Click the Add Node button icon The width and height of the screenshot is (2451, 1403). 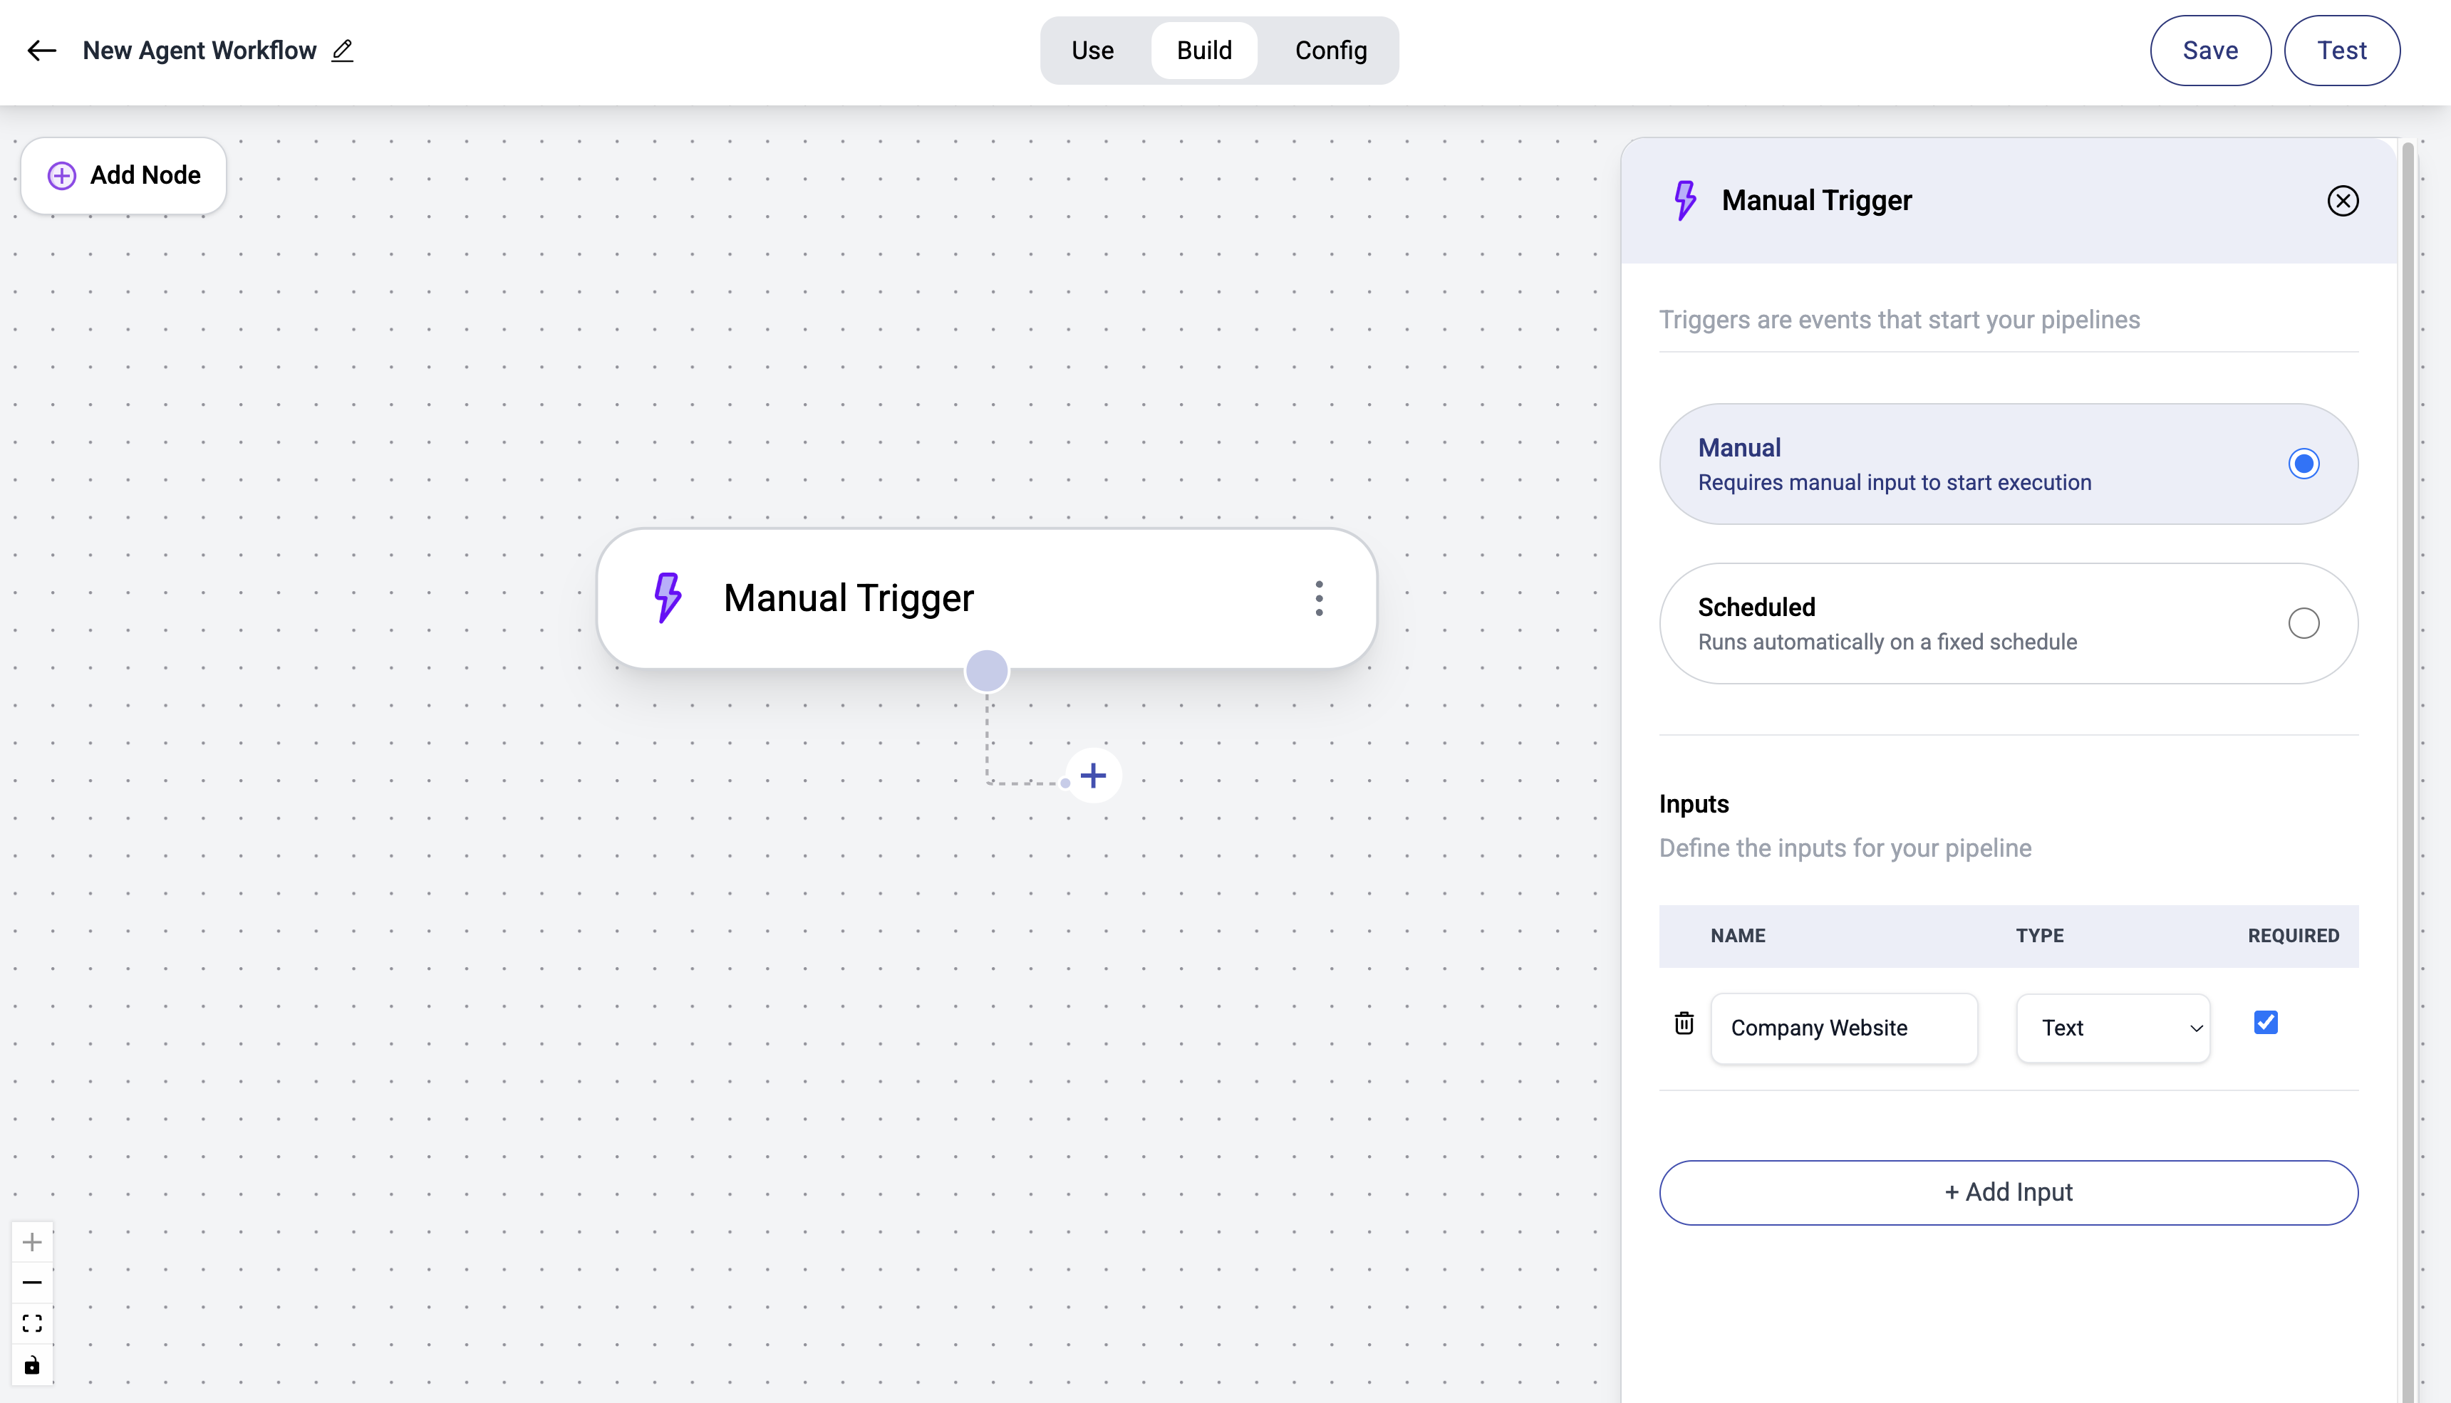pyautogui.click(x=62, y=174)
